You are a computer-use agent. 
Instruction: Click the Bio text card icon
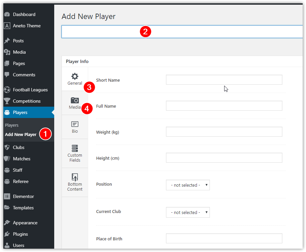(75, 124)
